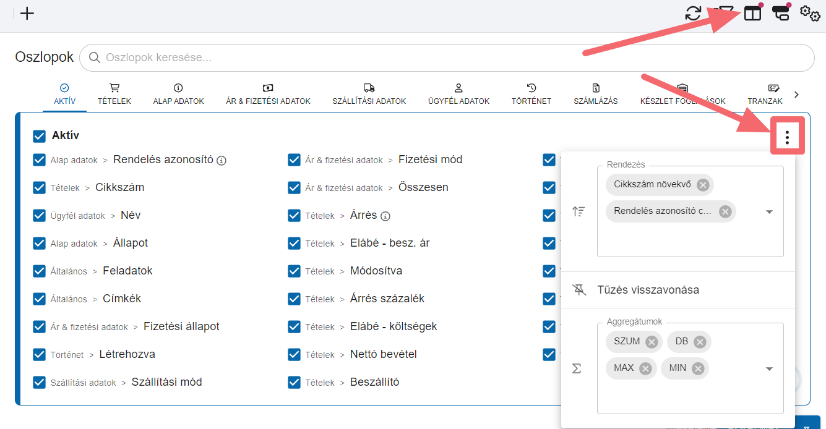This screenshot has width=826, height=429.
Task: Open the Számlázás tab
Action: point(595,94)
